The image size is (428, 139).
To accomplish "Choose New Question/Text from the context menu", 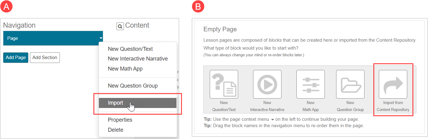I will pyautogui.click(x=130, y=49).
